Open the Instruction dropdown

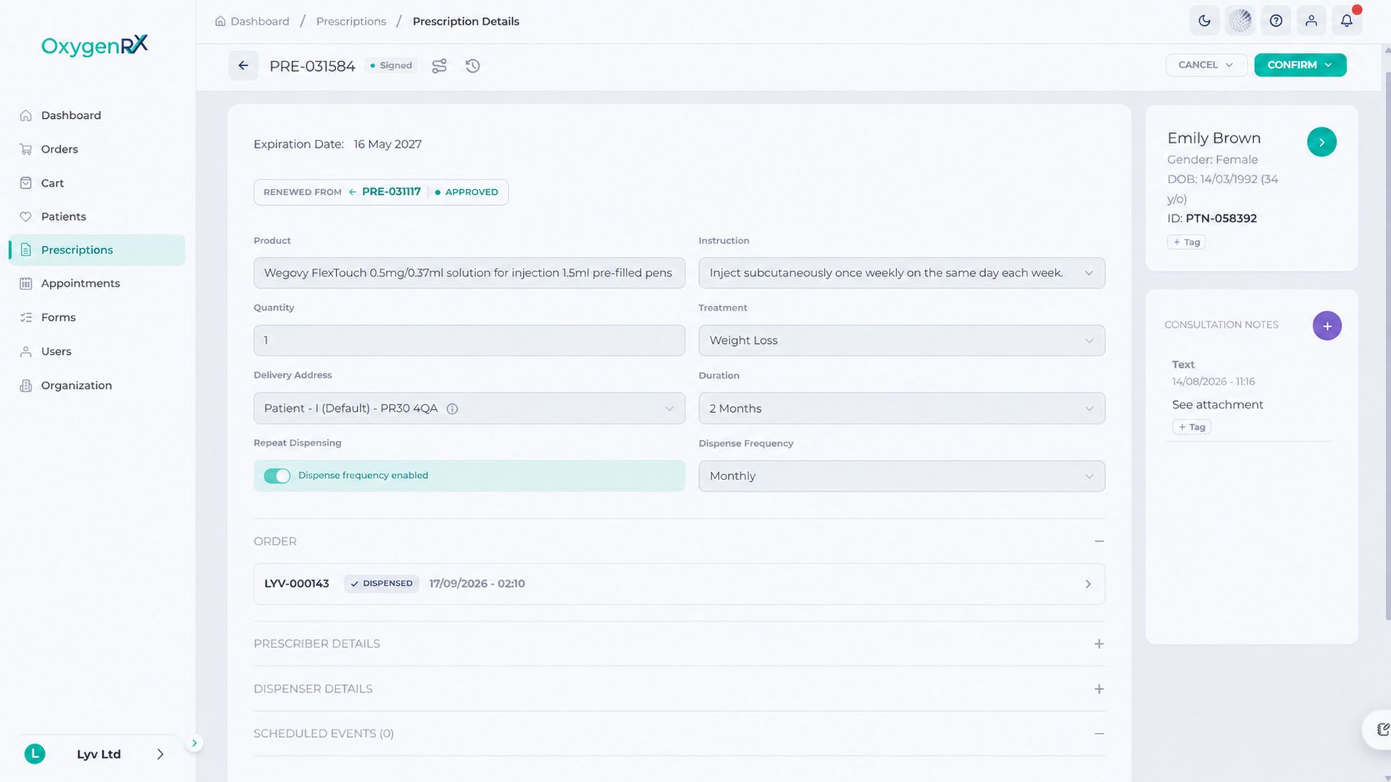901,273
